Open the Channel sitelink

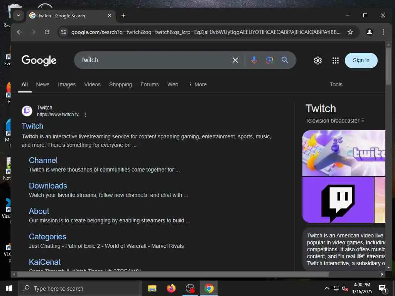click(x=43, y=160)
